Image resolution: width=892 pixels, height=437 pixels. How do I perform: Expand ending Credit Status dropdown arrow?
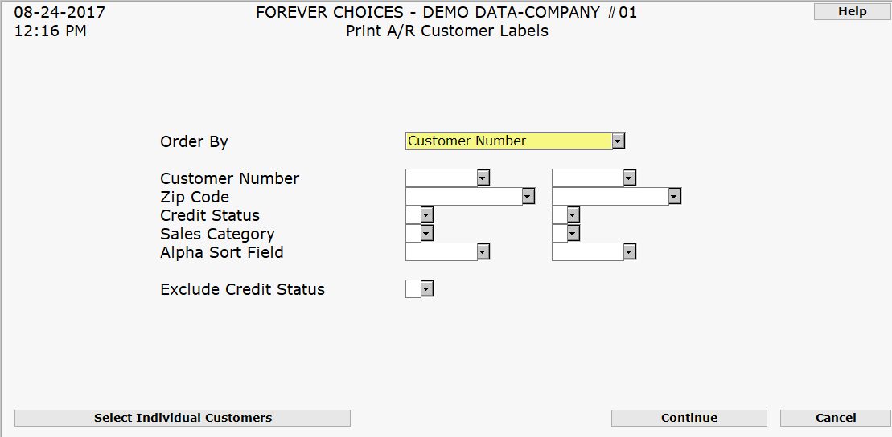tap(573, 214)
